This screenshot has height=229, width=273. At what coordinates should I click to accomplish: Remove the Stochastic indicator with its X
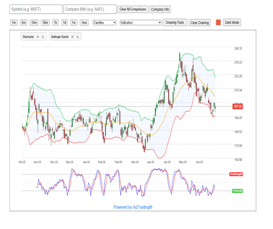click(38, 37)
